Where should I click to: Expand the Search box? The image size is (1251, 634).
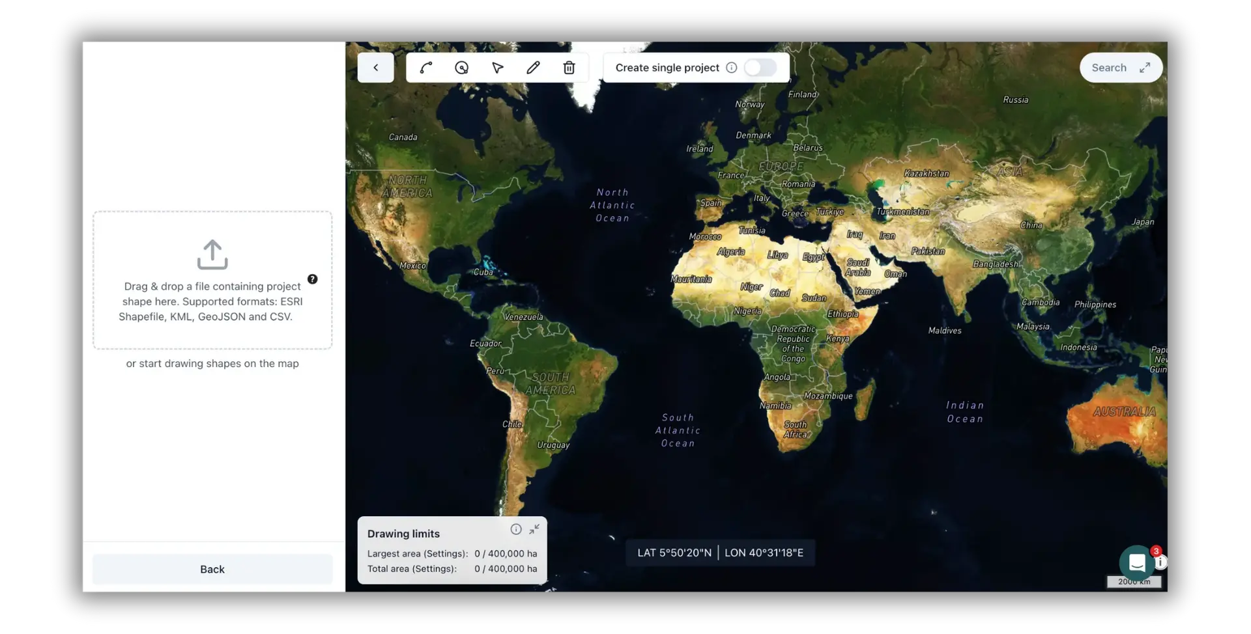tap(1145, 68)
